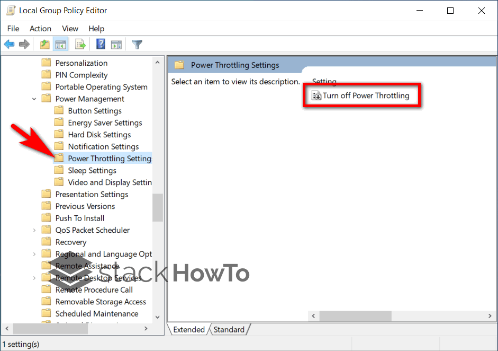Click the Up one level folder icon
Image resolution: width=498 pixels, height=351 pixels.
(x=44, y=44)
